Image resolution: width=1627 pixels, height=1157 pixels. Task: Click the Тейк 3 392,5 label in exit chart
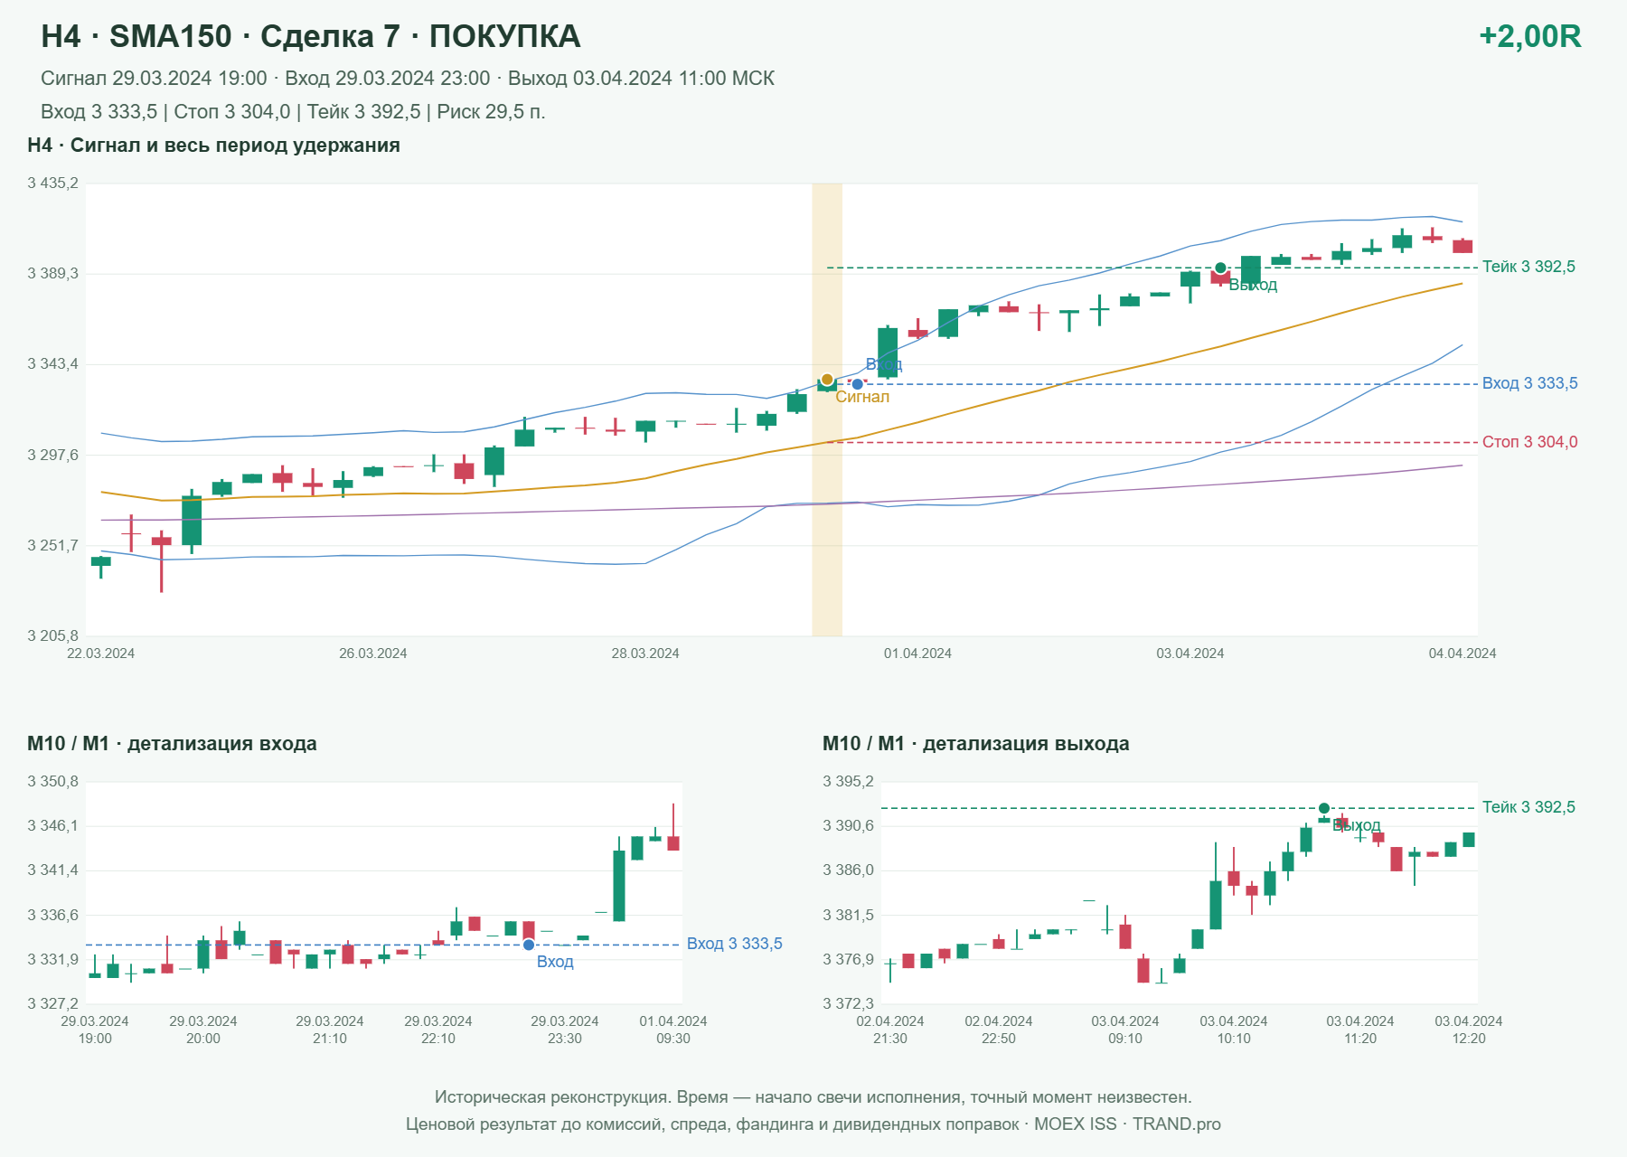click(1528, 807)
